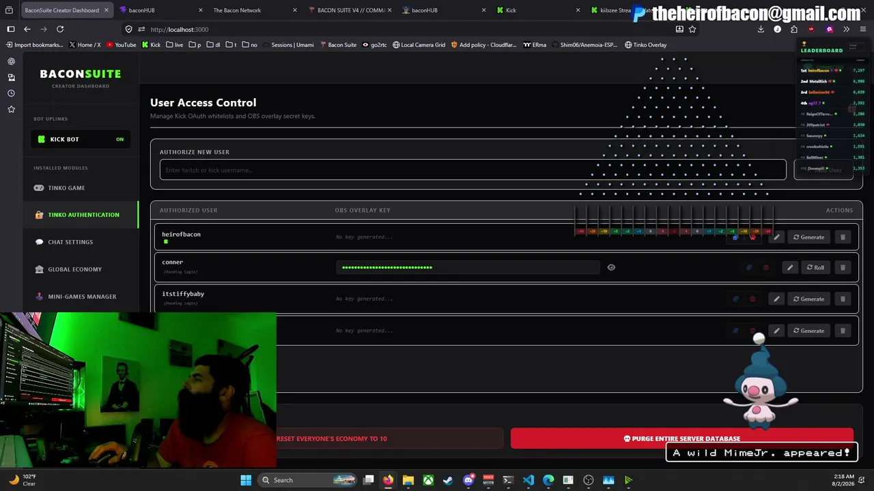The width and height of the screenshot is (874, 491).
Task: Open the 'dl' bookmarks folder
Action: 214,45
